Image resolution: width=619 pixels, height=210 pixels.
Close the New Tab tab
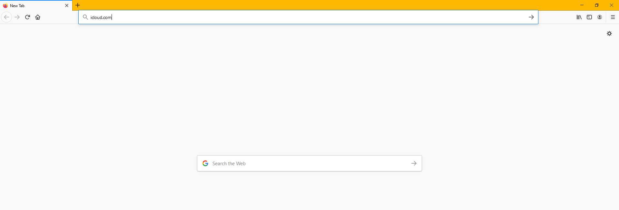point(67,5)
